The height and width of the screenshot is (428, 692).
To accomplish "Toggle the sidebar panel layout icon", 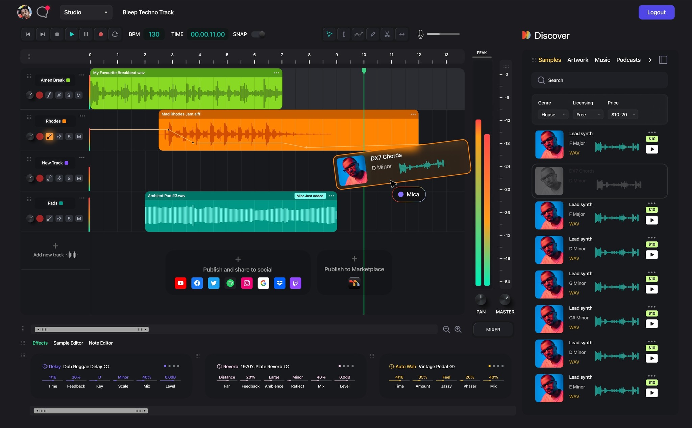I will 663,60.
